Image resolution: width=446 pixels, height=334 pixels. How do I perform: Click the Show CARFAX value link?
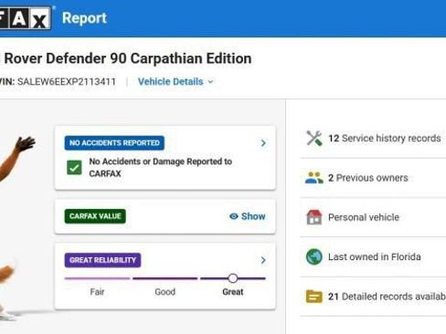(247, 216)
